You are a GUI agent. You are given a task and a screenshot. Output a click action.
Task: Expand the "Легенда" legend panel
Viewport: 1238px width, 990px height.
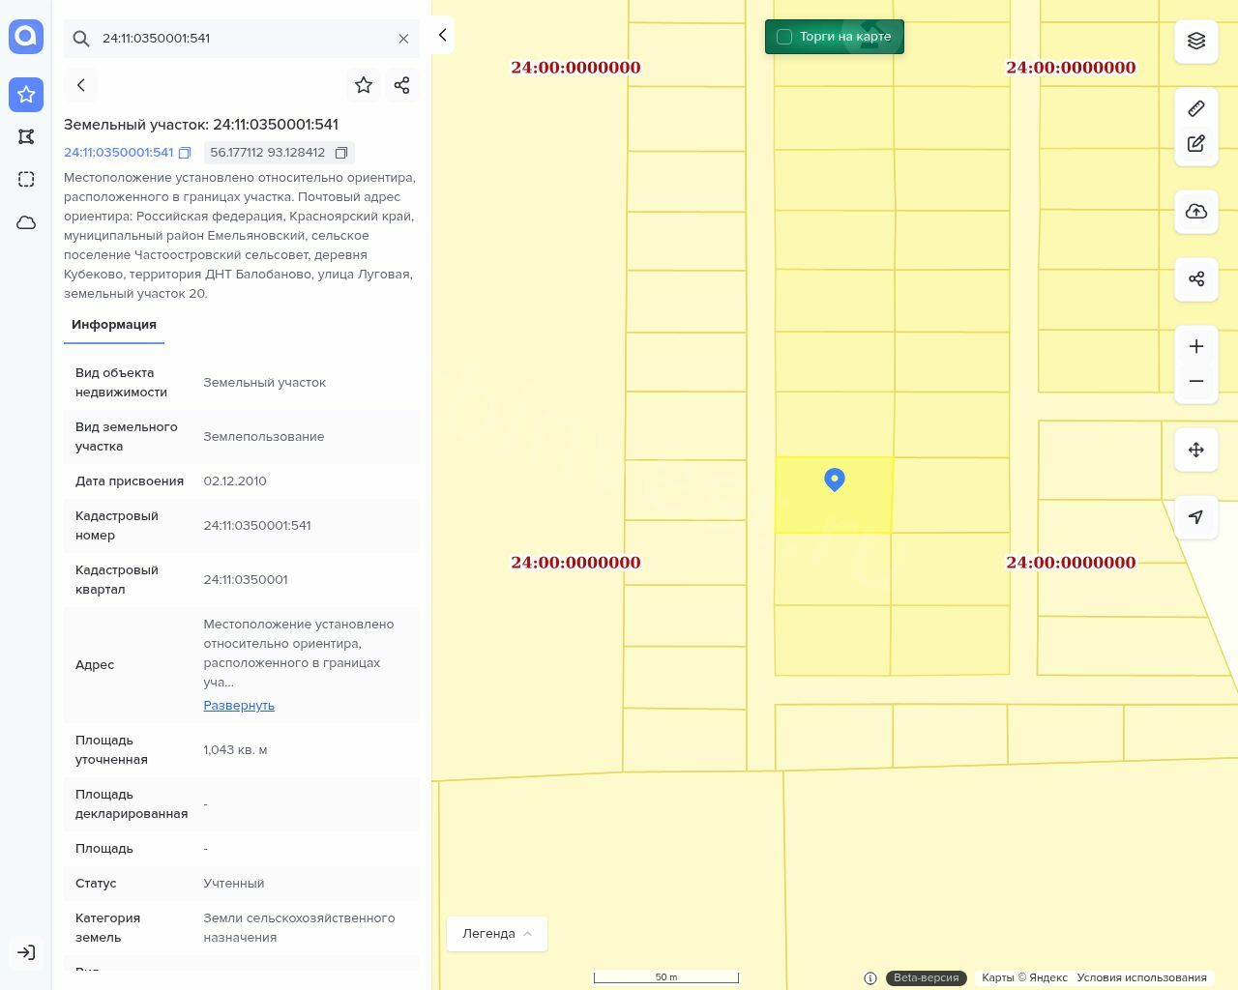[497, 934]
